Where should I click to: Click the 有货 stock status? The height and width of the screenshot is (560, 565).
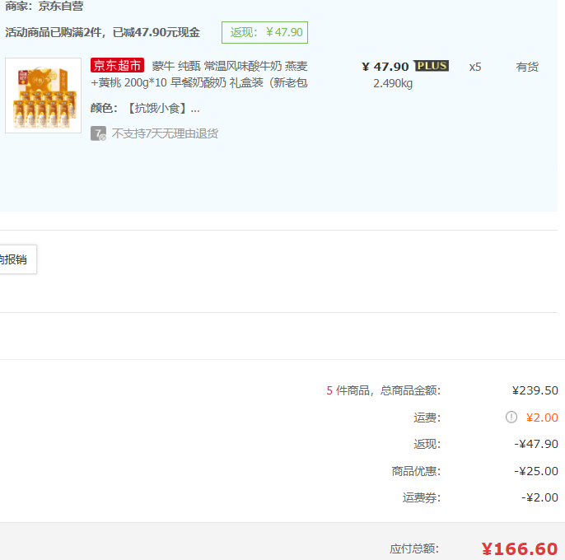coord(527,67)
